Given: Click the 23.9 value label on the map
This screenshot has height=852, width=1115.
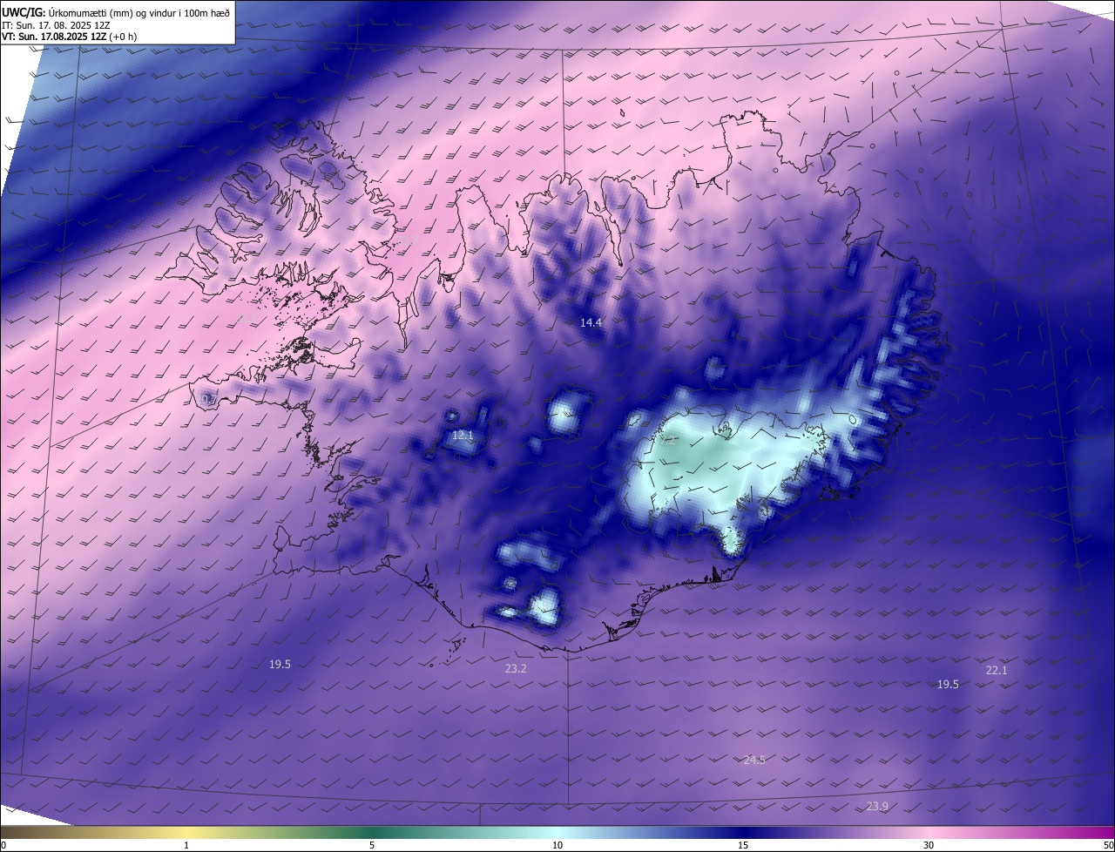Looking at the screenshot, I should [x=878, y=806].
